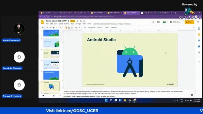The image size is (203, 114).
Task: Click the yellow Share button
Action: pyautogui.click(x=189, y=22)
